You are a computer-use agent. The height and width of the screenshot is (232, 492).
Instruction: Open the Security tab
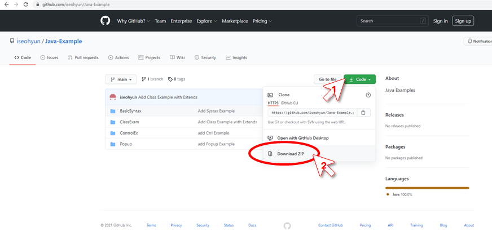click(205, 57)
